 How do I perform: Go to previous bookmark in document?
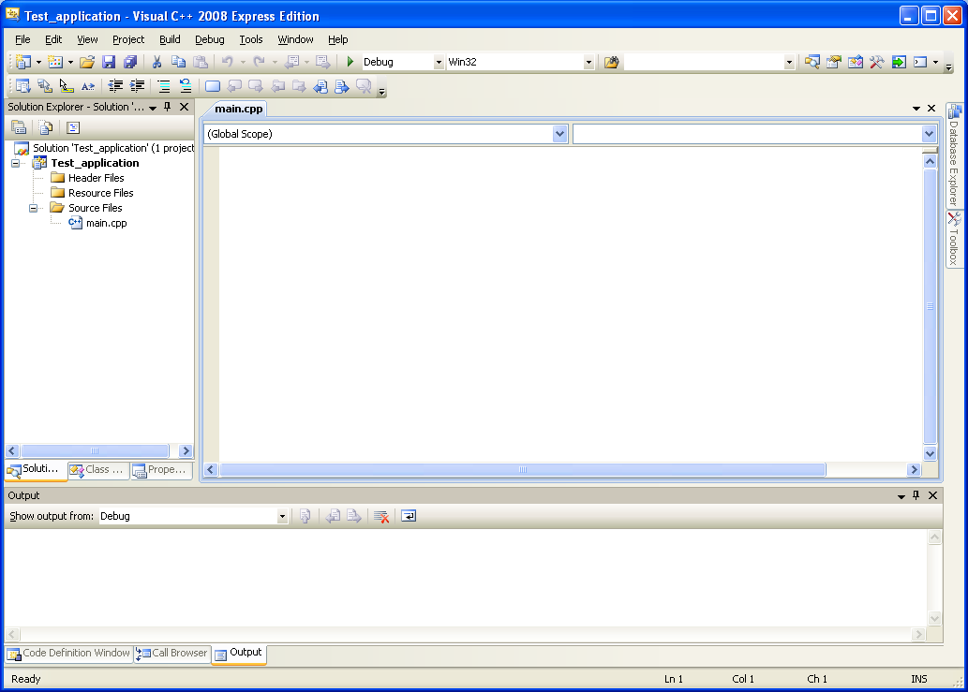point(320,86)
